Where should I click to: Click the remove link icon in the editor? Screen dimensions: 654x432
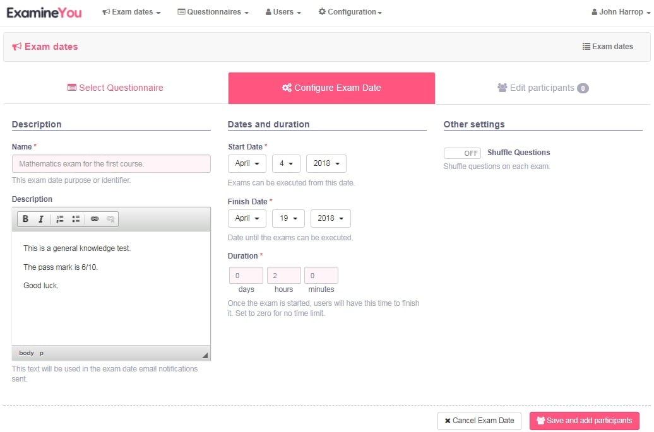pos(110,219)
